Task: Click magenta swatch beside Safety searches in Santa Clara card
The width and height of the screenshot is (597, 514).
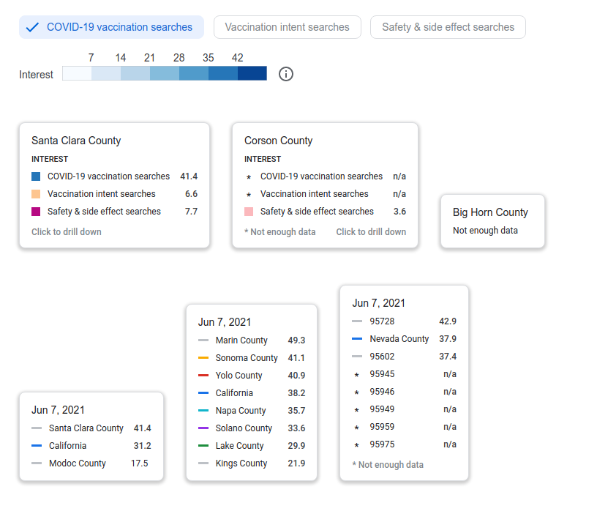Action: (x=36, y=212)
